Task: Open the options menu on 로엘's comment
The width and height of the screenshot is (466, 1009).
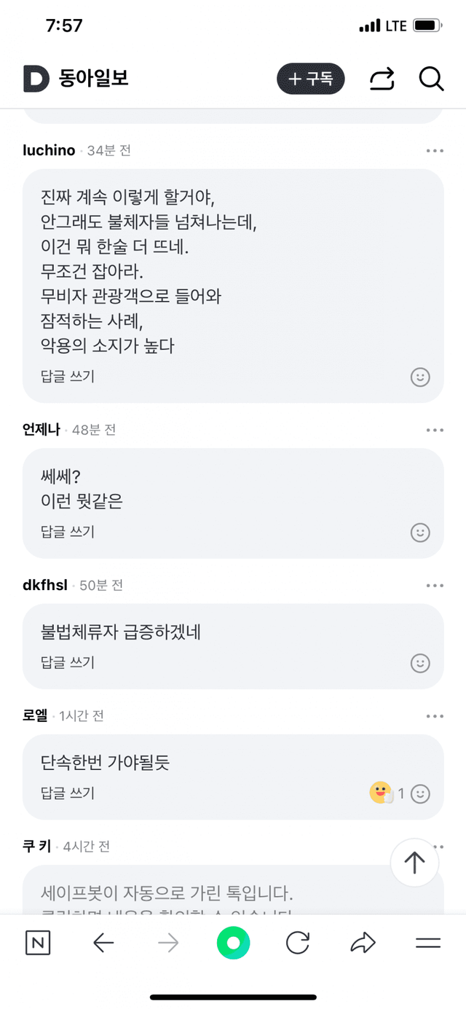Action: point(435,716)
